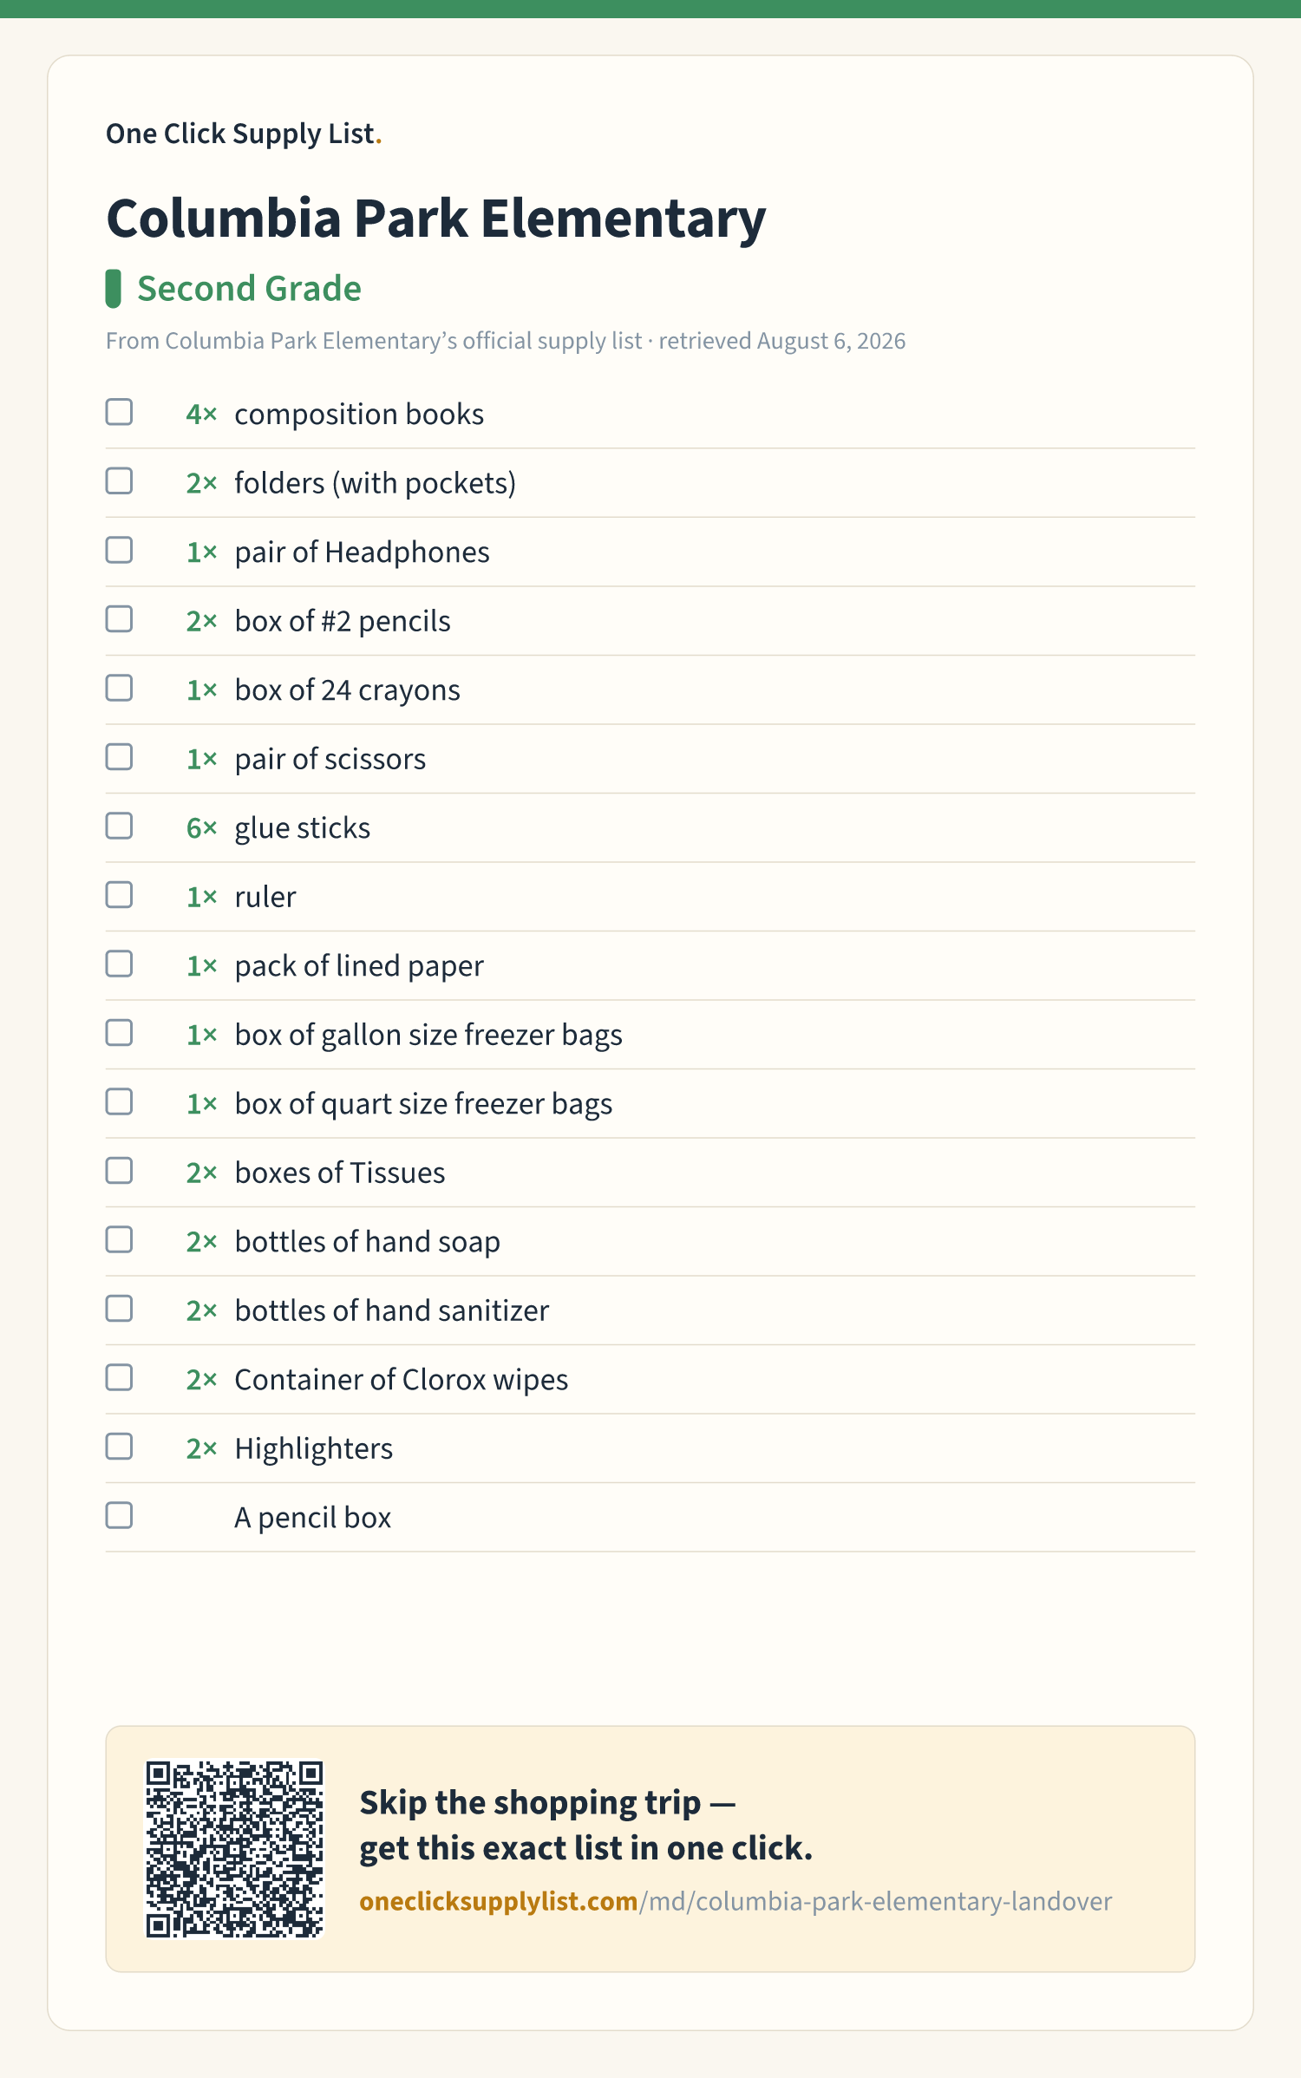Tick quart size freezer bags checkbox
Image resolution: width=1301 pixels, height=2078 pixels.
coord(119,1101)
